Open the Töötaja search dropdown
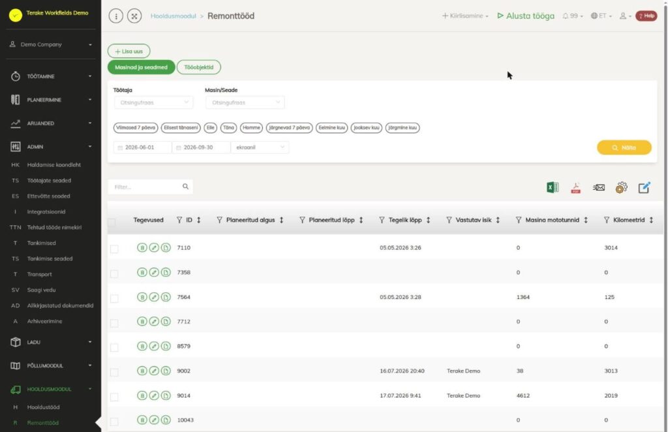 pos(153,102)
